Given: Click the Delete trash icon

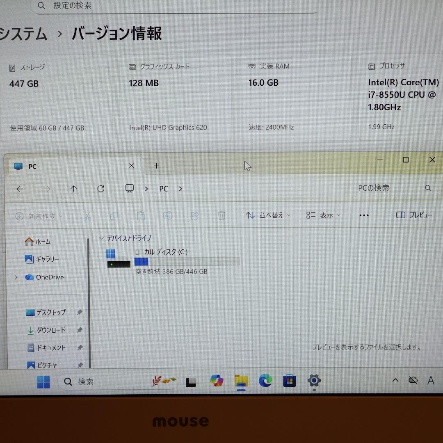Looking at the screenshot, I should (x=221, y=215).
